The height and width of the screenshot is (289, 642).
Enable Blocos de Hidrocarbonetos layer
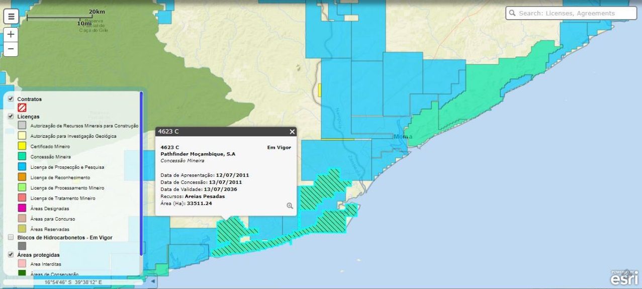pyautogui.click(x=11, y=237)
